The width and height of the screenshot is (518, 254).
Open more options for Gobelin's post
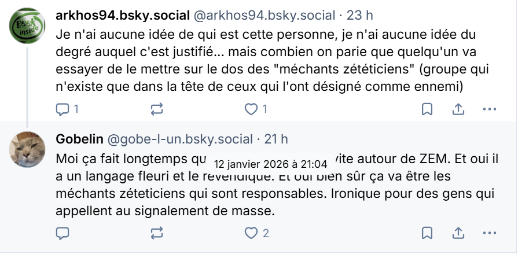490,233
